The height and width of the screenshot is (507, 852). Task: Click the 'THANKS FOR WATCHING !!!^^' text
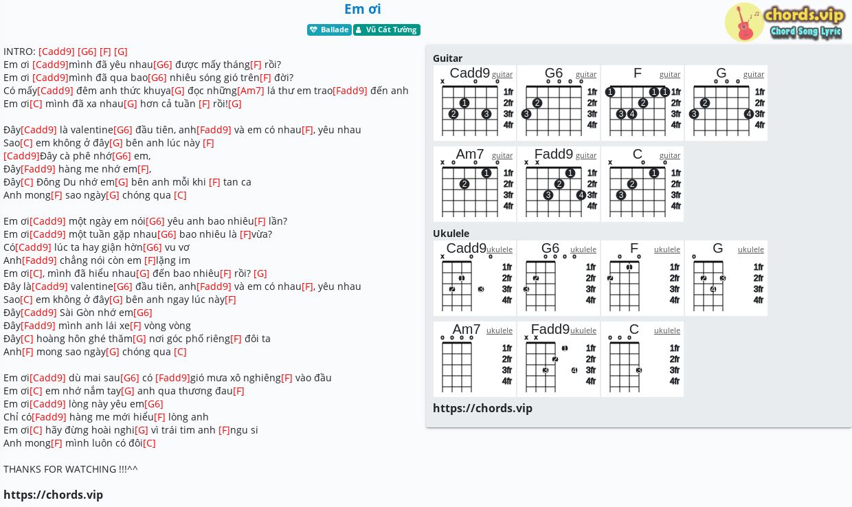pyautogui.click(x=71, y=469)
